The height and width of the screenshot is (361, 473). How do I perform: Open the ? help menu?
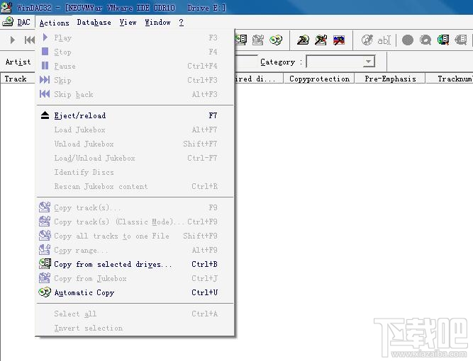click(x=181, y=22)
